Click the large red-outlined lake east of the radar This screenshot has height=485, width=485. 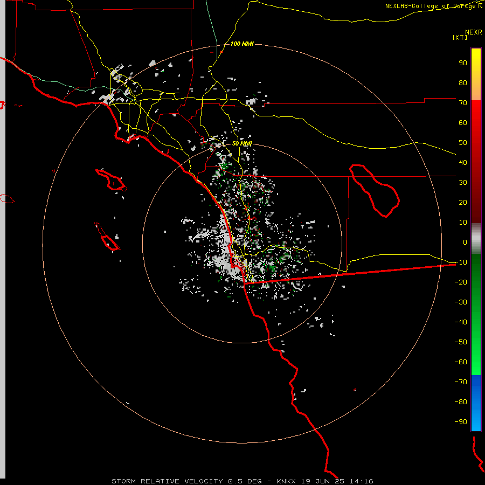375,191
